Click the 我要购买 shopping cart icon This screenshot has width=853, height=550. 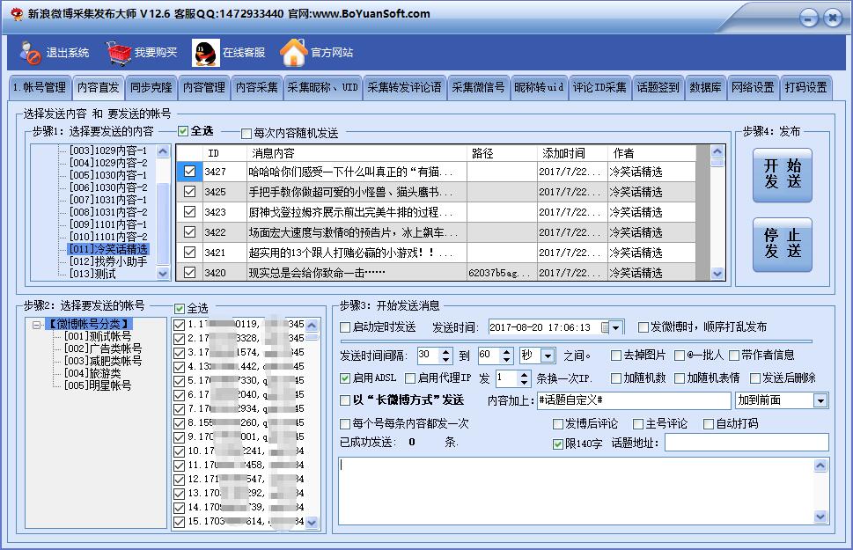119,53
